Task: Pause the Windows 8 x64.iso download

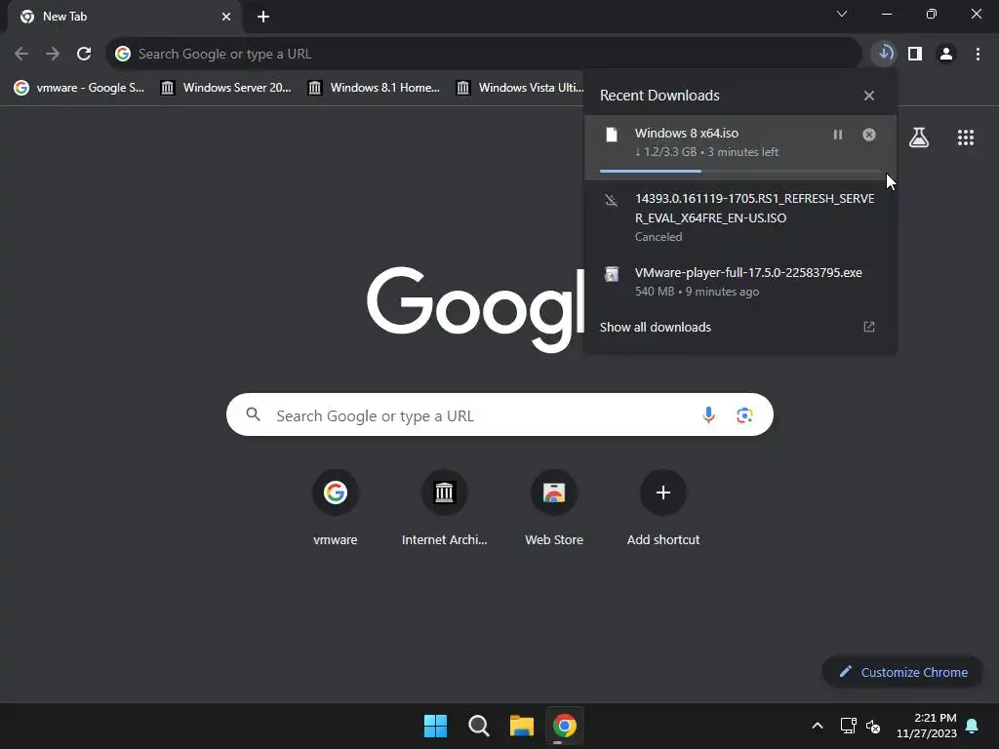Action: point(838,135)
